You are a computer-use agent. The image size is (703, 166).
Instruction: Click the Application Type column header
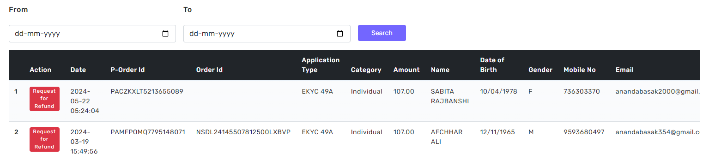[321, 65]
